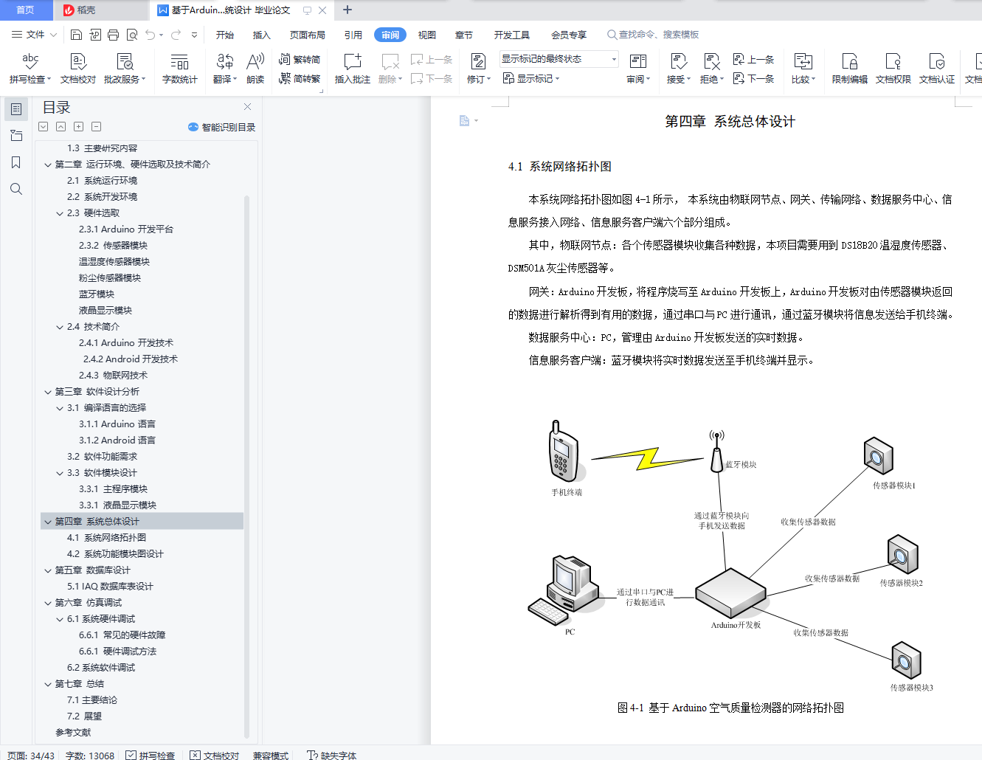Viewport: 982px width, 760px height.
Task: Click 智能识别目录 smart outline recognition
Action: pos(222,127)
